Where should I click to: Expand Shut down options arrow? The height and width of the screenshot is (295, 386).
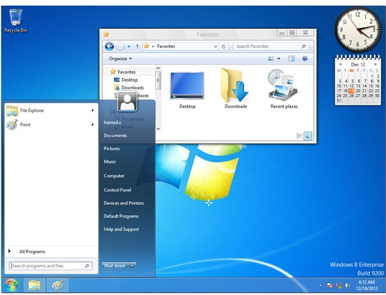click(133, 266)
